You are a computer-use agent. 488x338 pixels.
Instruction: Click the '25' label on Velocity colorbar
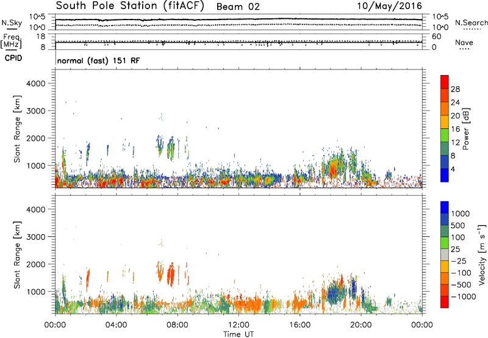[455, 250]
